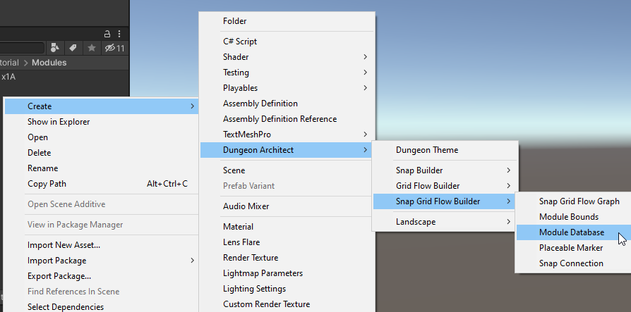The width and height of the screenshot is (631, 312).
Task: Click the Search by Type icon
Action: (x=55, y=48)
